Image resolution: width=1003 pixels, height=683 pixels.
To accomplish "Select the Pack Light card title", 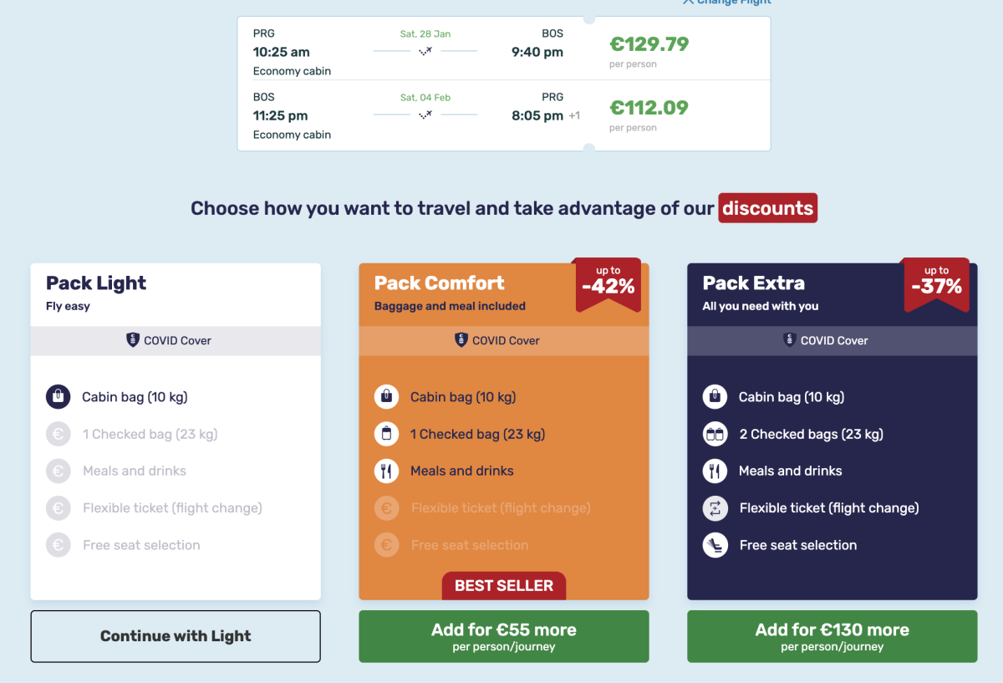I will coord(96,283).
